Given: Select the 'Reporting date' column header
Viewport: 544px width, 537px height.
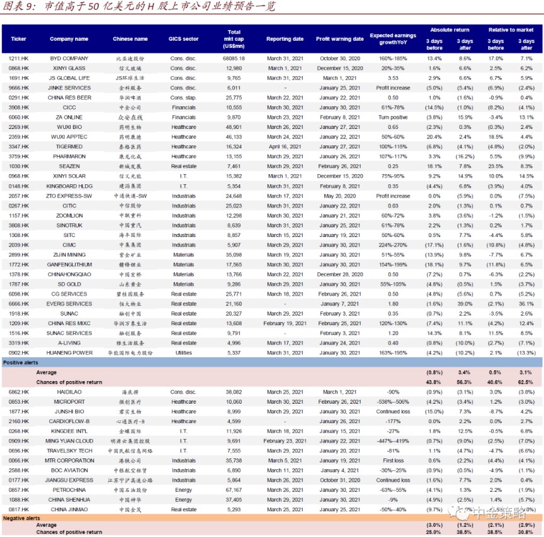Looking at the screenshot, I should (285, 39).
